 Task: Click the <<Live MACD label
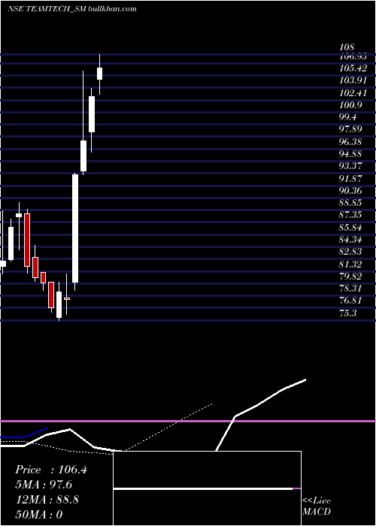317,506
